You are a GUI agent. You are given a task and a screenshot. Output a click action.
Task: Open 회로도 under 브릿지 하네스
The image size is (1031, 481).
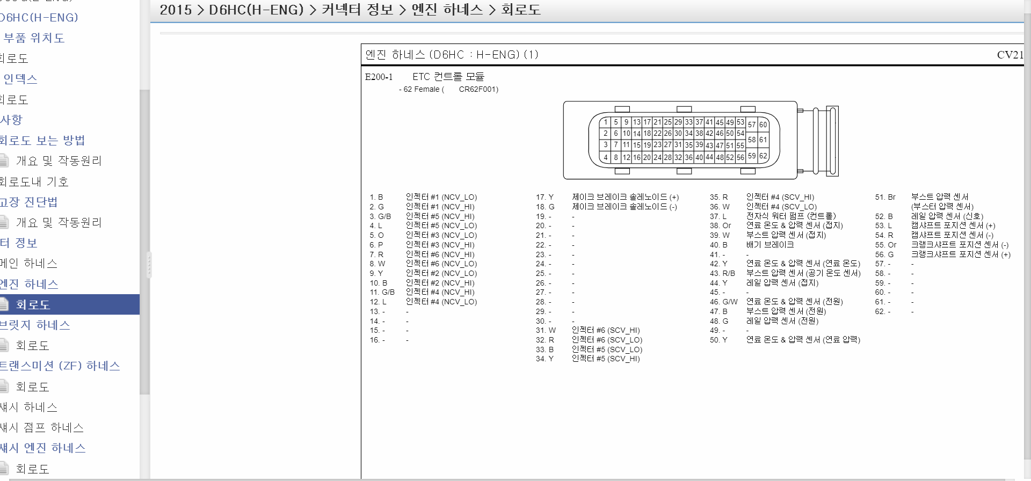pos(32,346)
